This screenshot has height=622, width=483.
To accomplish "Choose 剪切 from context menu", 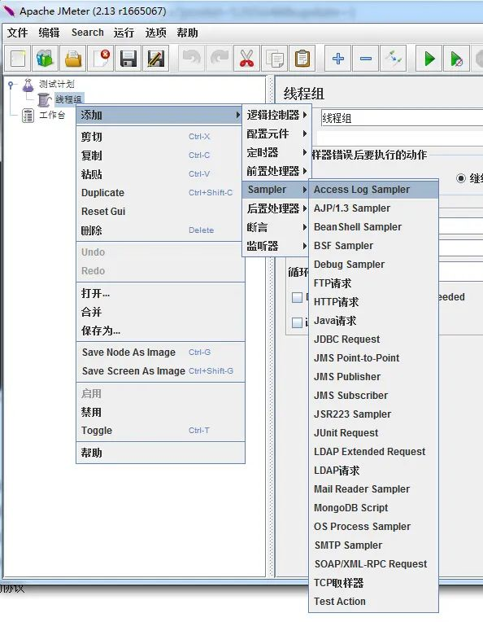I will (x=159, y=137).
